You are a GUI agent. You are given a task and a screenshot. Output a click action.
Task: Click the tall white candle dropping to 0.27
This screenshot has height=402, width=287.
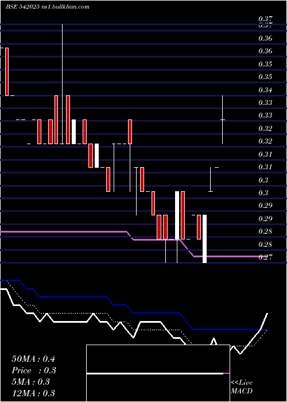pyautogui.click(x=204, y=239)
